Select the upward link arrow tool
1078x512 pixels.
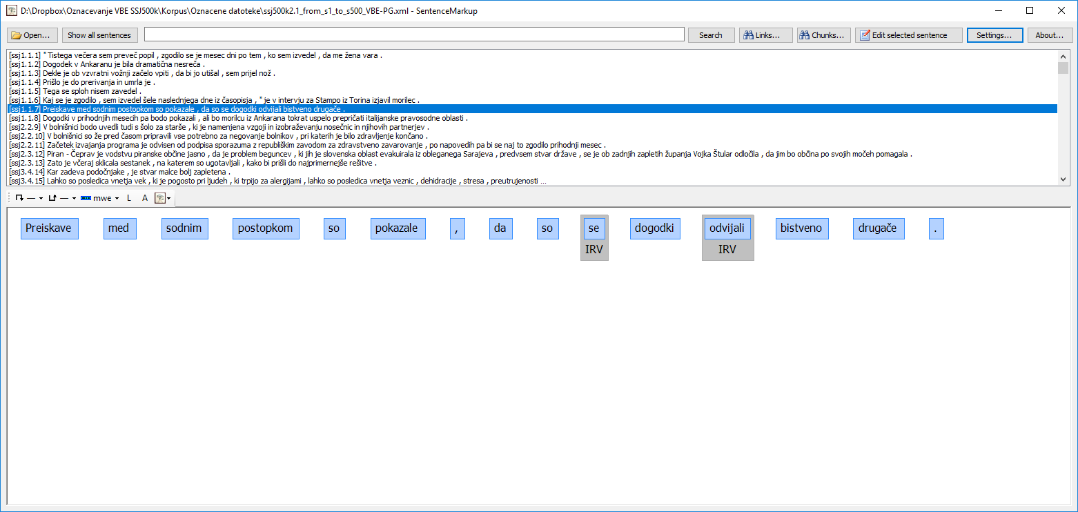(54, 198)
